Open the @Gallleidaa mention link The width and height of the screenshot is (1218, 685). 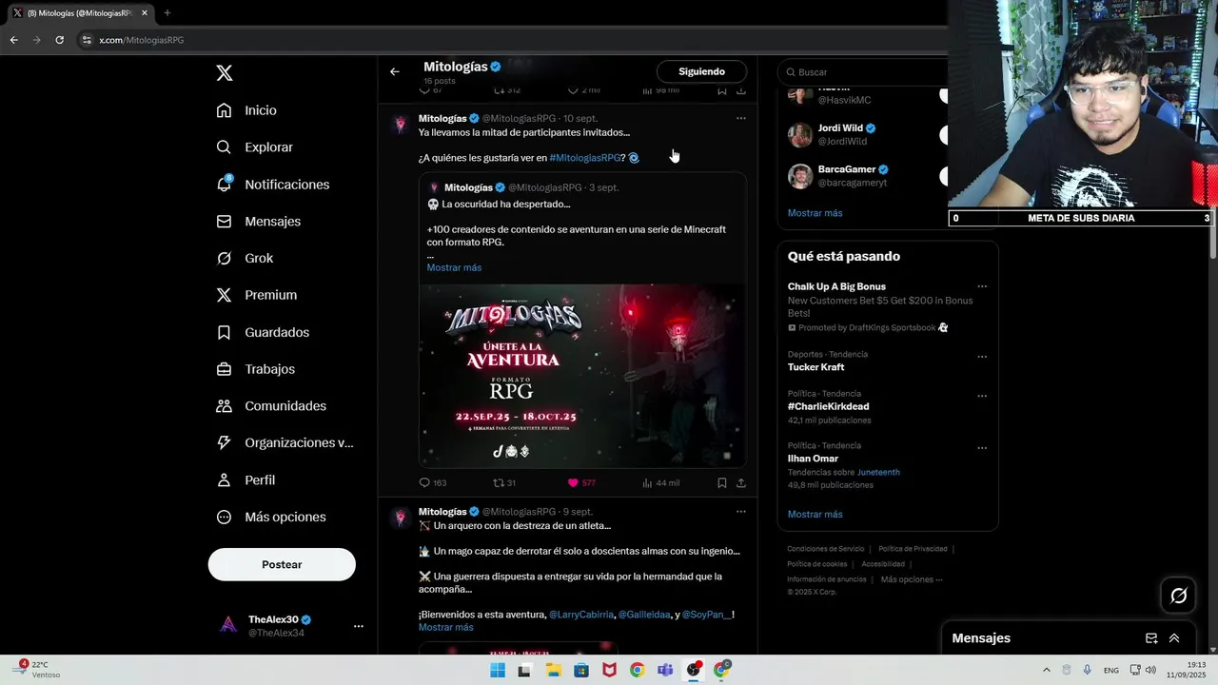[644, 615]
